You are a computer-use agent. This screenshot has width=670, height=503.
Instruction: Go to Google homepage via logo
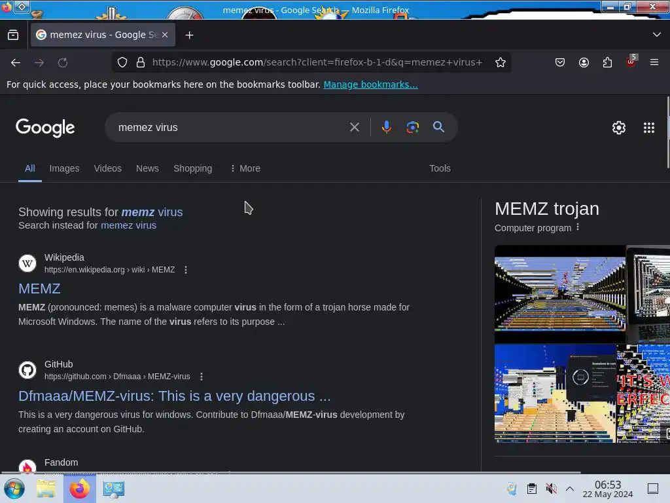pyautogui.click(x=45, y=128)
